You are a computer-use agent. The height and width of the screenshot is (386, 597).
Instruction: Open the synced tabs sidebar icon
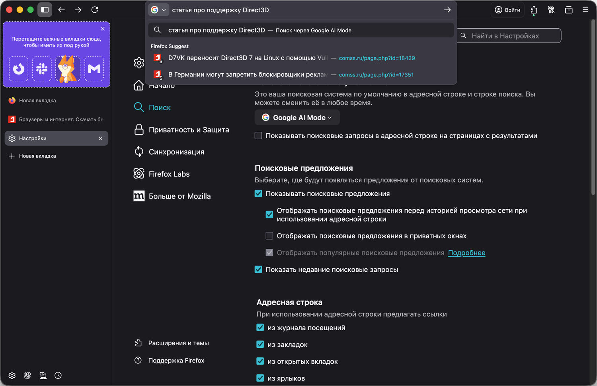(43, 375)
